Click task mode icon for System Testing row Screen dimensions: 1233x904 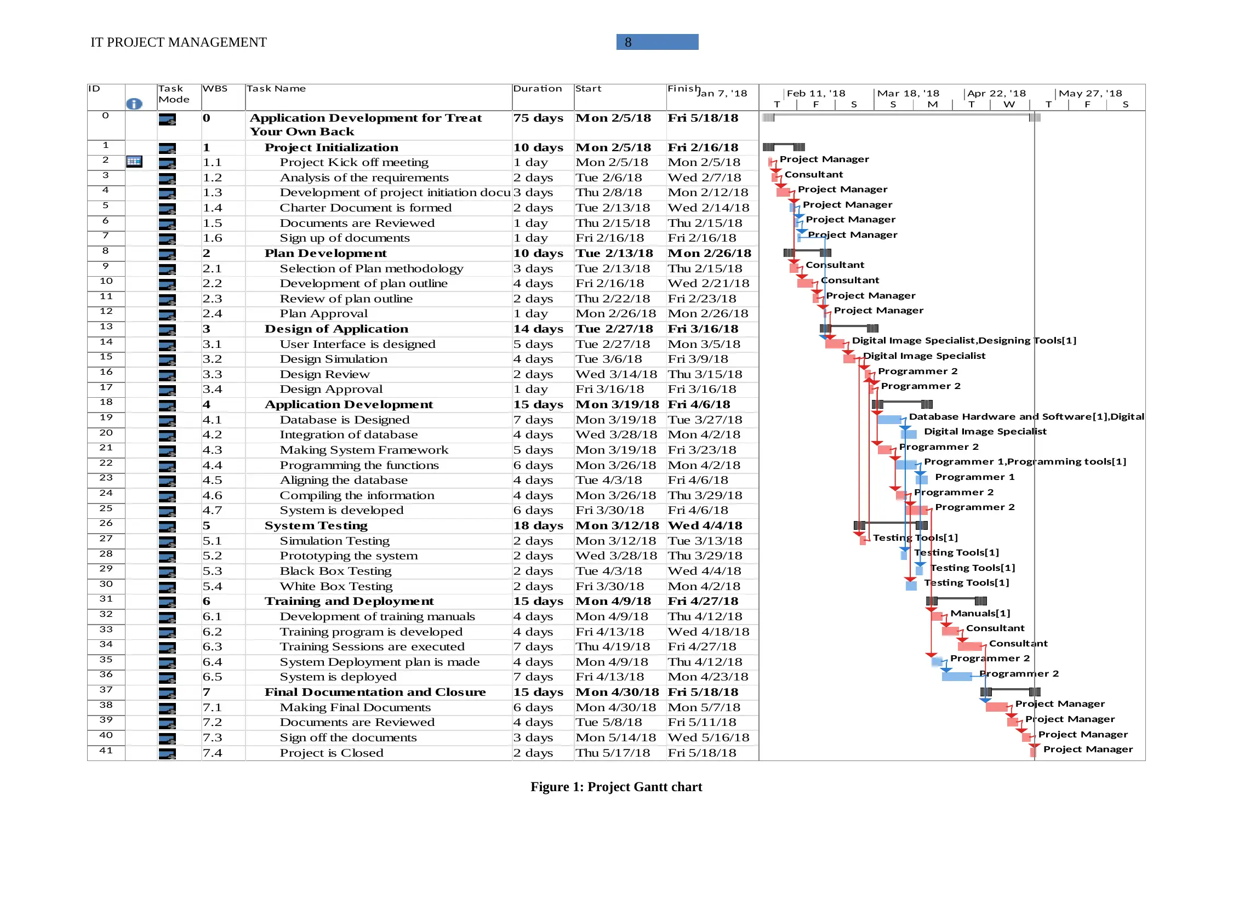(x=167, y=526)
